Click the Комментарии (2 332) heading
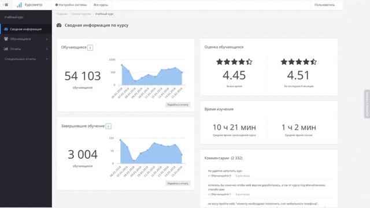Screen dimensions: 370x208 click(224, 158)
